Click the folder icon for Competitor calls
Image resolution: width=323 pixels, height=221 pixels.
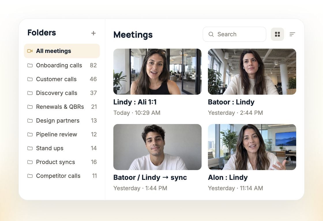click(x=30, y=176)
